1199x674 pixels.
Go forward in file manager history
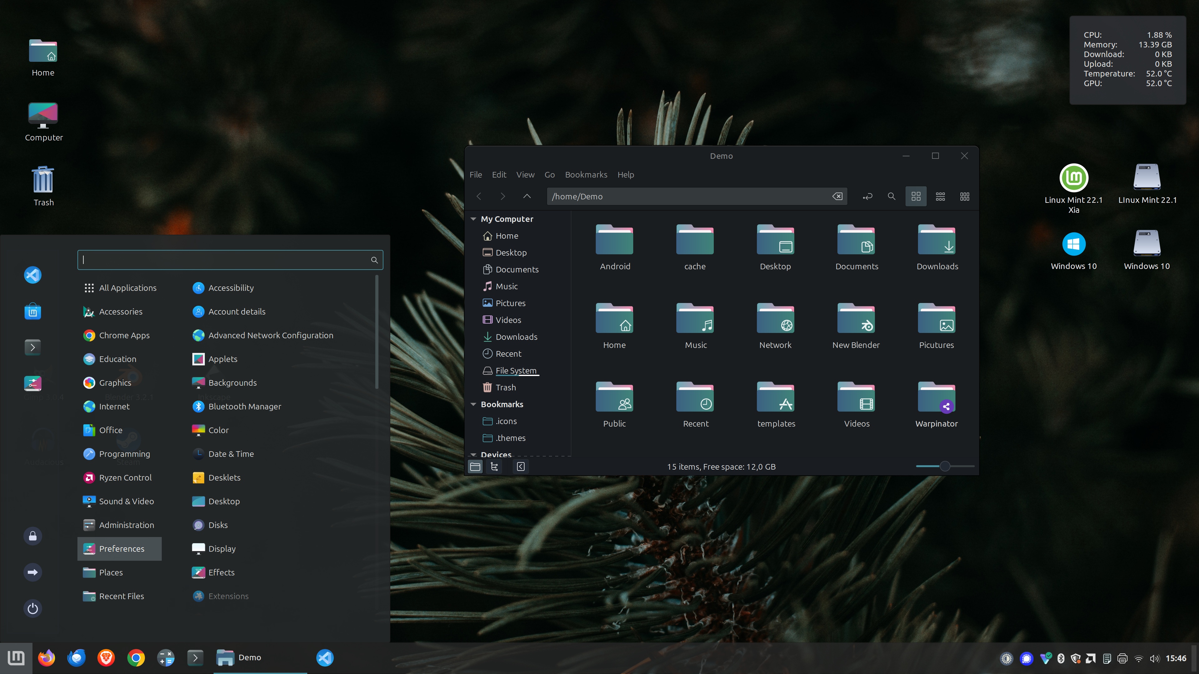(x=503, y=196)
